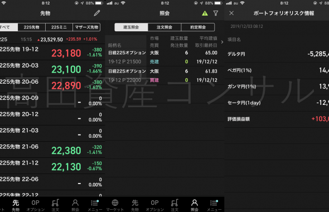Tap the price 23,100

tap(66, 70)
